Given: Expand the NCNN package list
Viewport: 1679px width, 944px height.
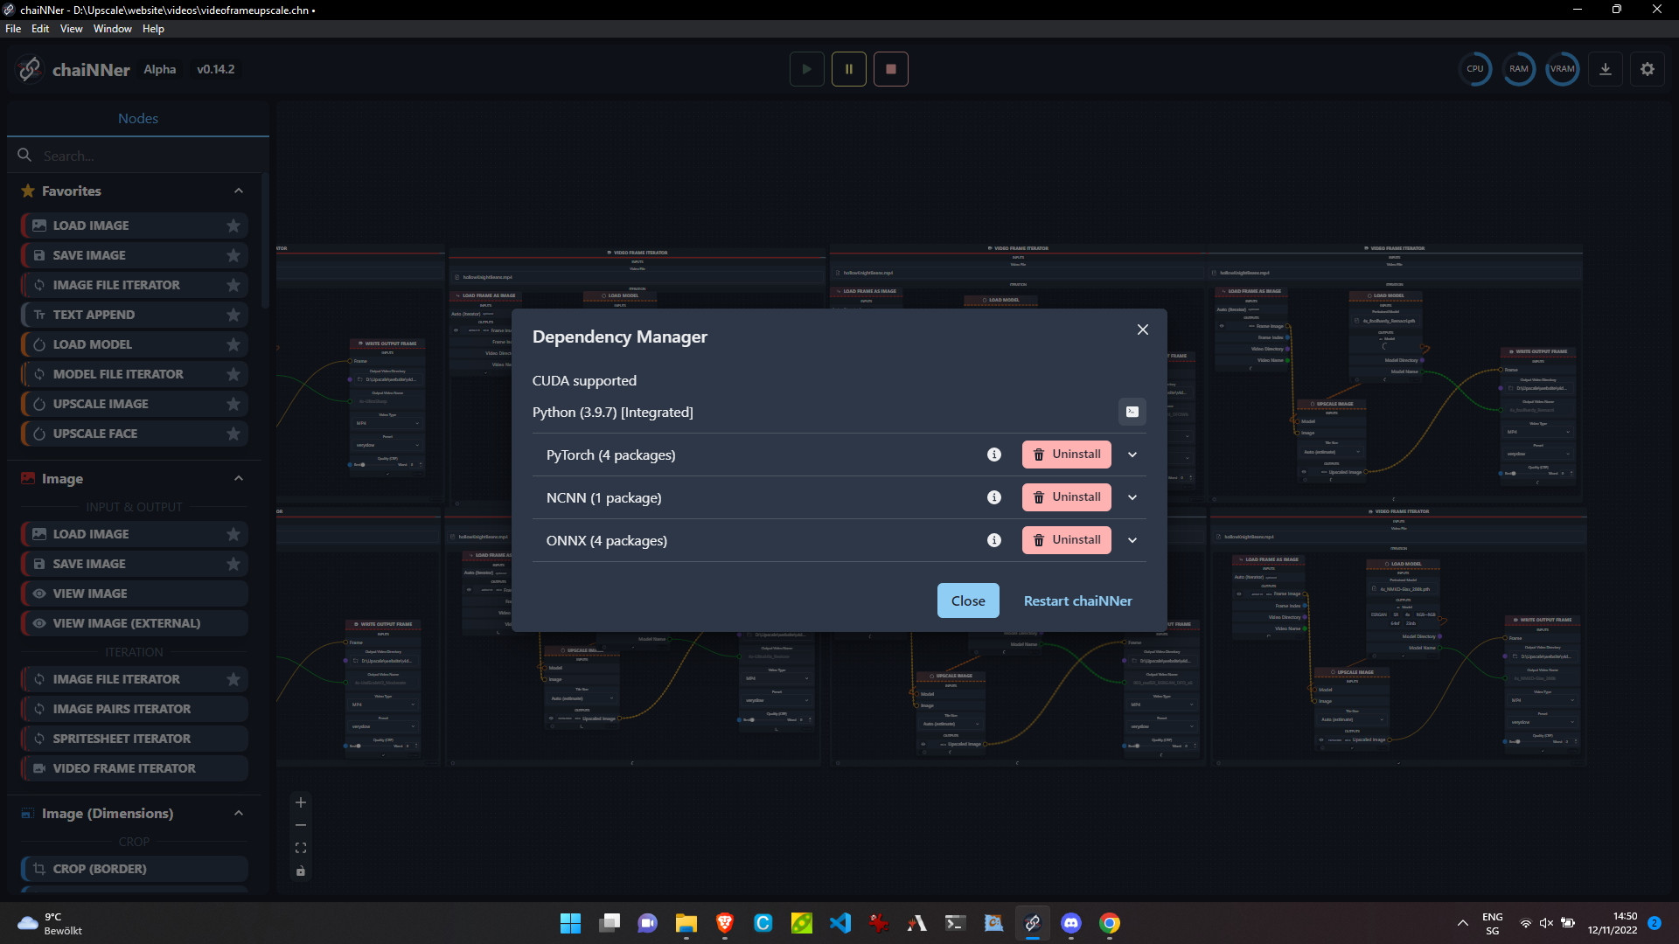Looking at the screenshot, I should [1132, 497].
